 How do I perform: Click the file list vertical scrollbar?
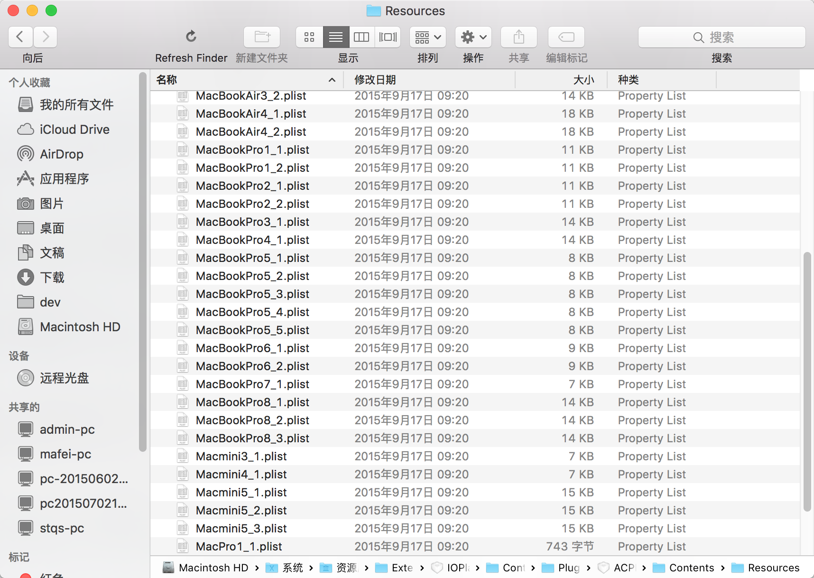point(807,382)
